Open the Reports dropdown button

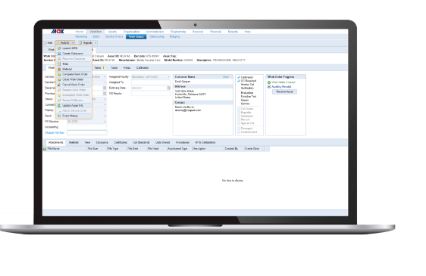(87, 43)
